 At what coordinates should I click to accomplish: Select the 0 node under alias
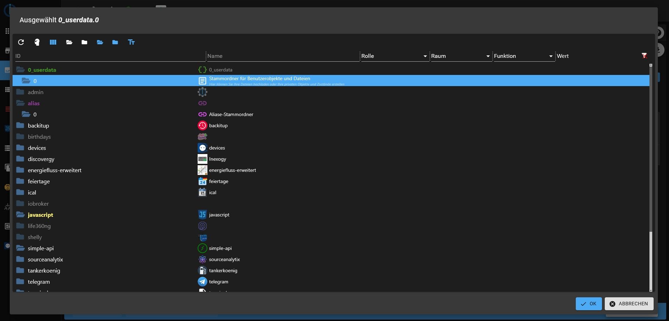(331, 114)
